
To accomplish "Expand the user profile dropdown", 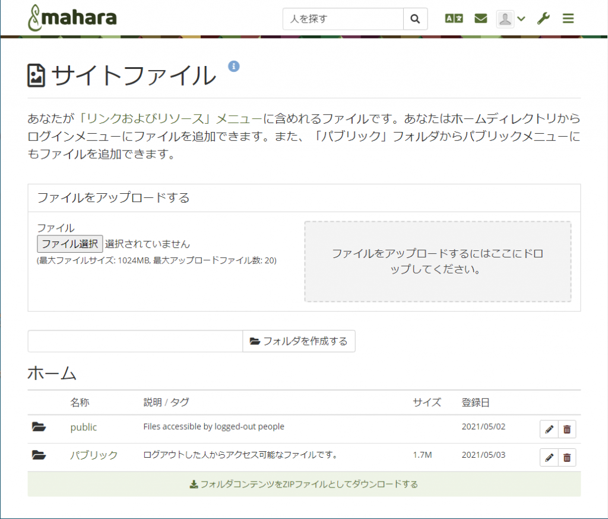I will tap(511, 19).
